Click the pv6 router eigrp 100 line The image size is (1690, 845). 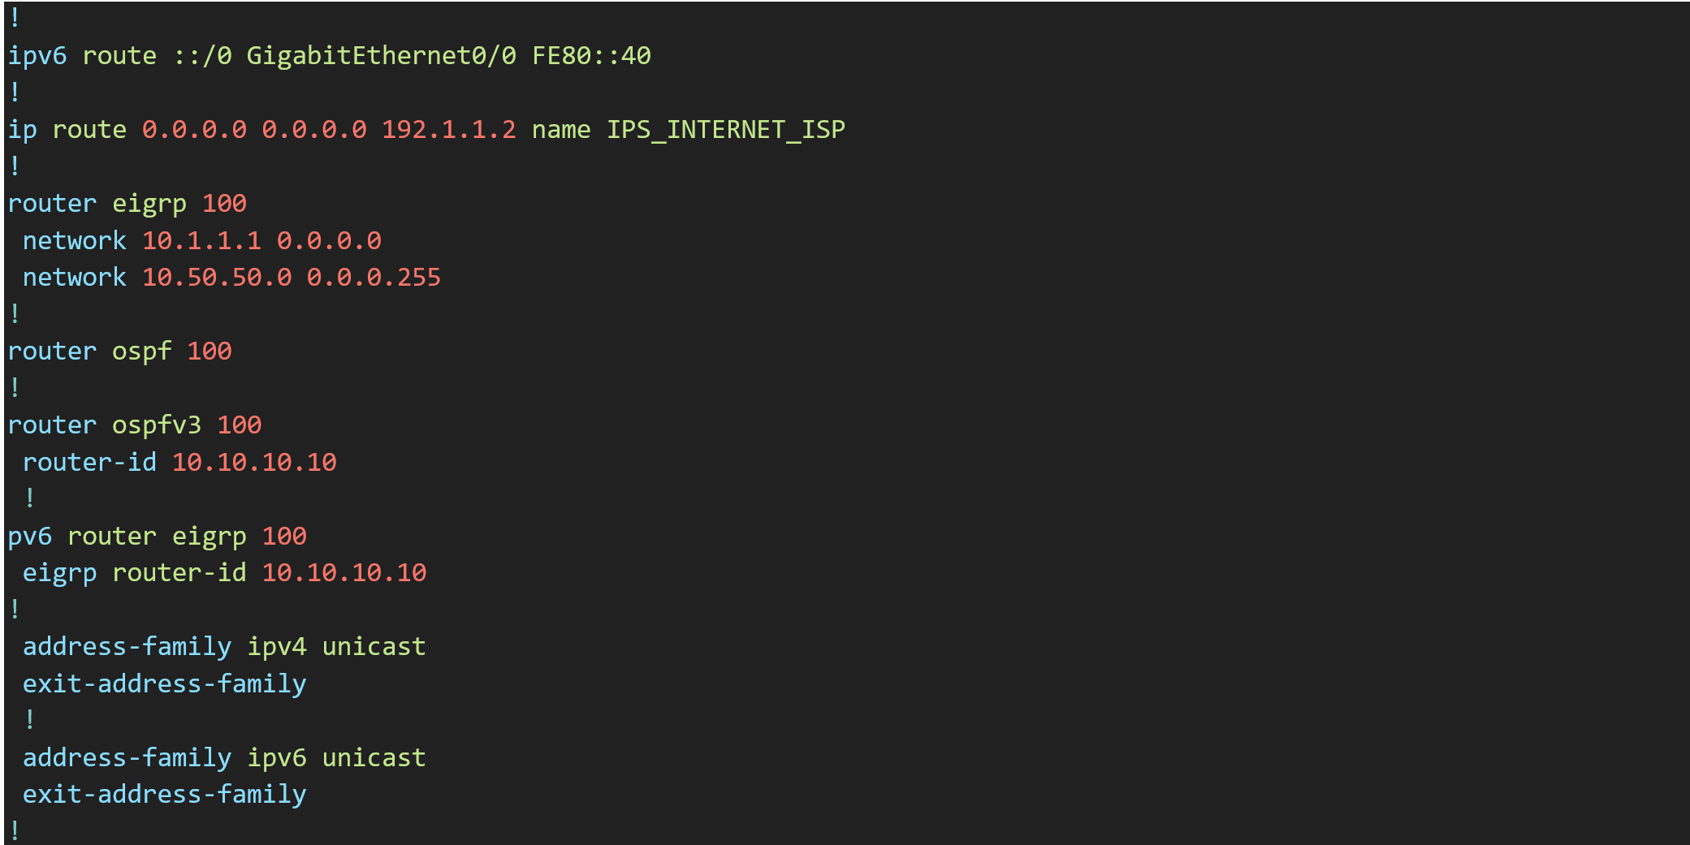coord(158,537)
